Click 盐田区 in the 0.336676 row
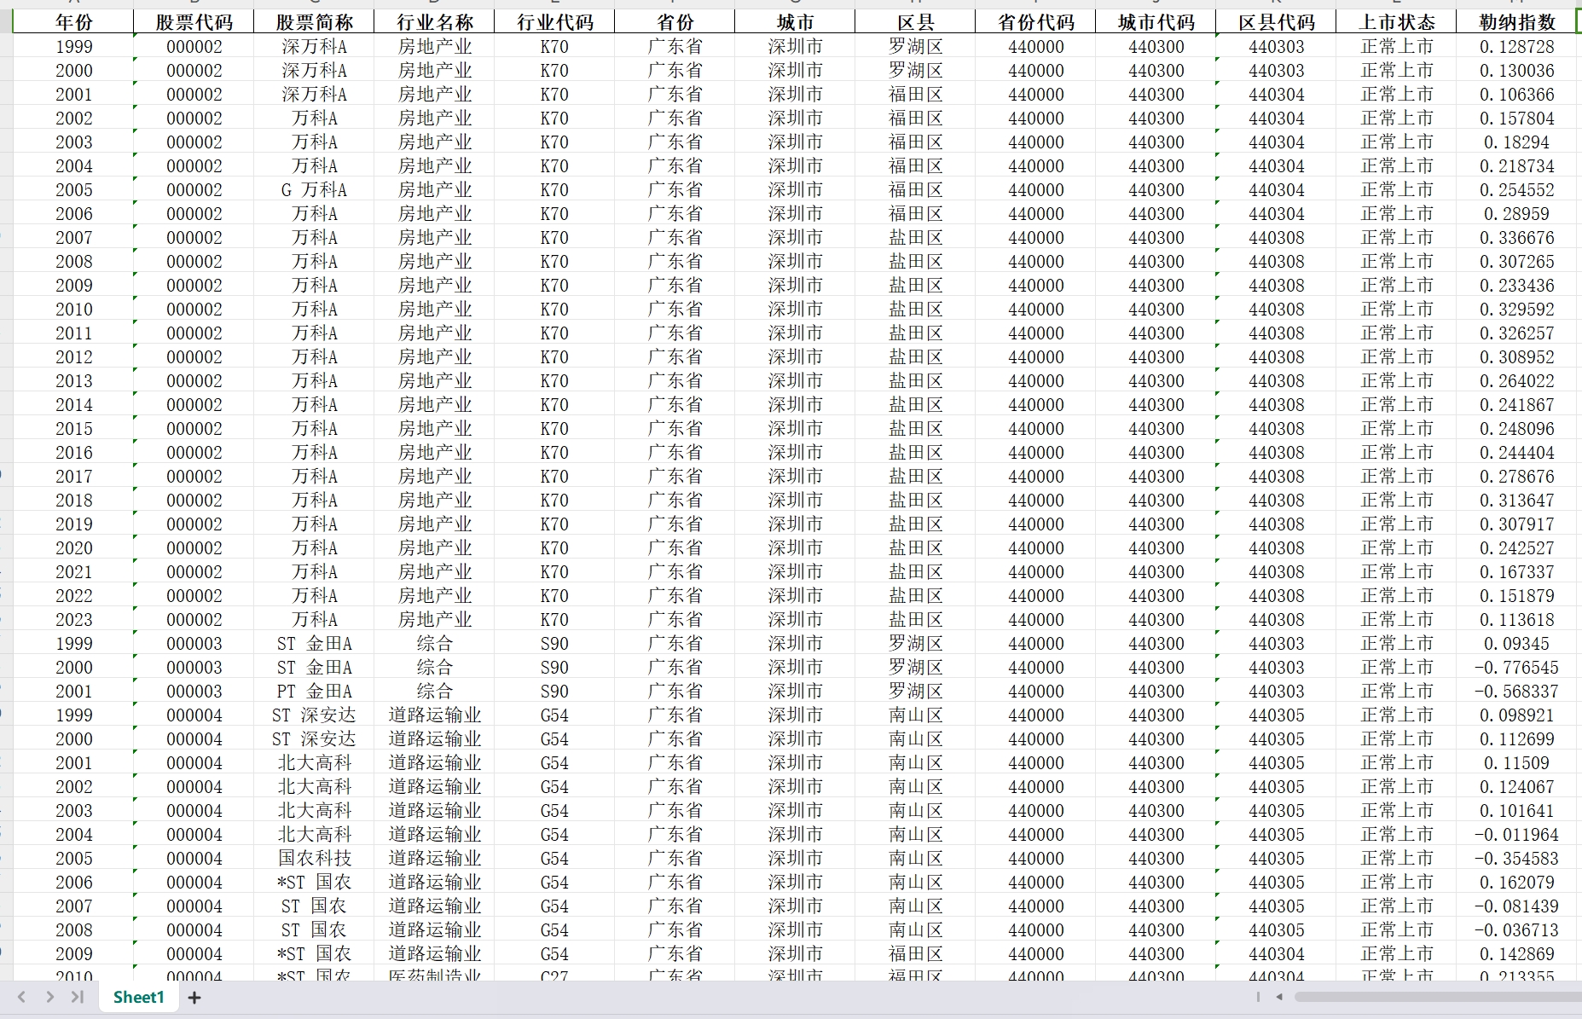The image size is (1582, 1019). pos(915,238)
